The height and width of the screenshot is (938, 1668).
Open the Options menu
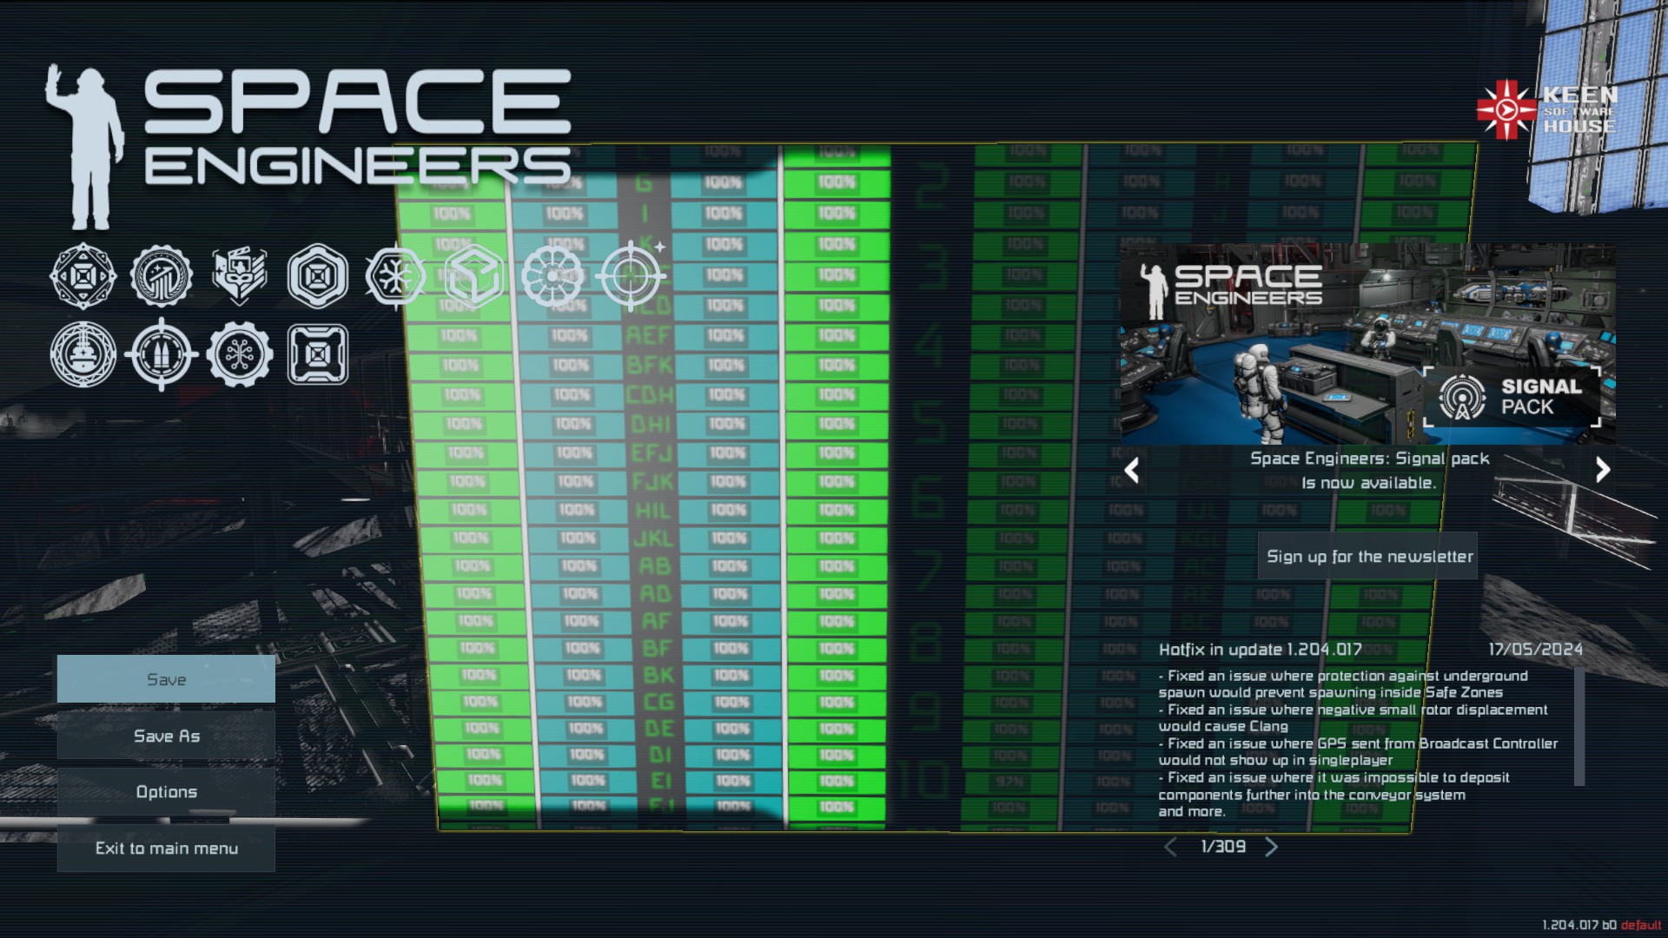[x=166, y=792]
